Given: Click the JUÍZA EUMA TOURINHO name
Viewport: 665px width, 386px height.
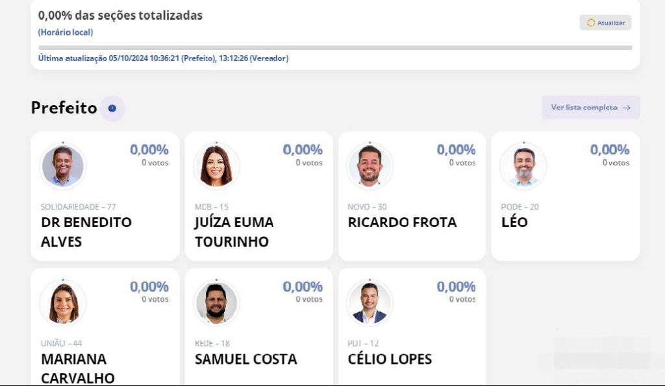Looking at the screenshot, I should point(234,232).
